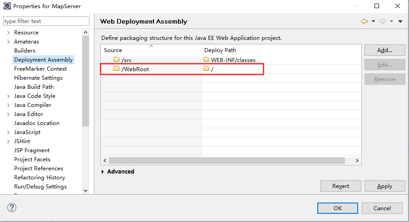Viewport: 409px width, 222px height.
Task: Open Run/Debug Settings page
Action: 40,187
